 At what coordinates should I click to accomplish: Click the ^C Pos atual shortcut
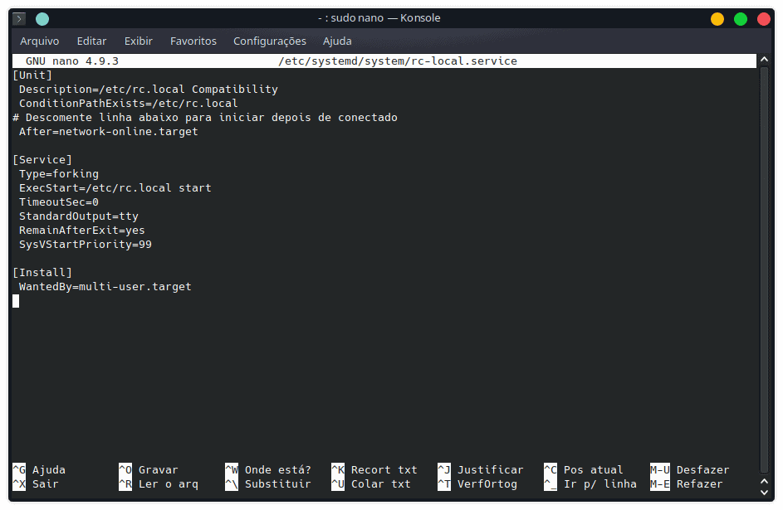(x=584, y=469)
